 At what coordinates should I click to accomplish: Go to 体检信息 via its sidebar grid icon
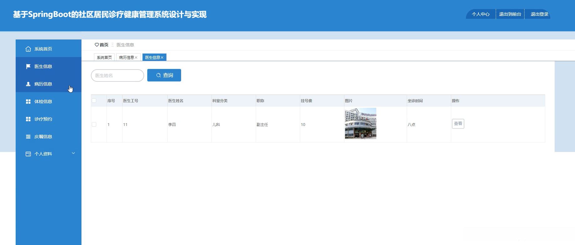point(28,102)
